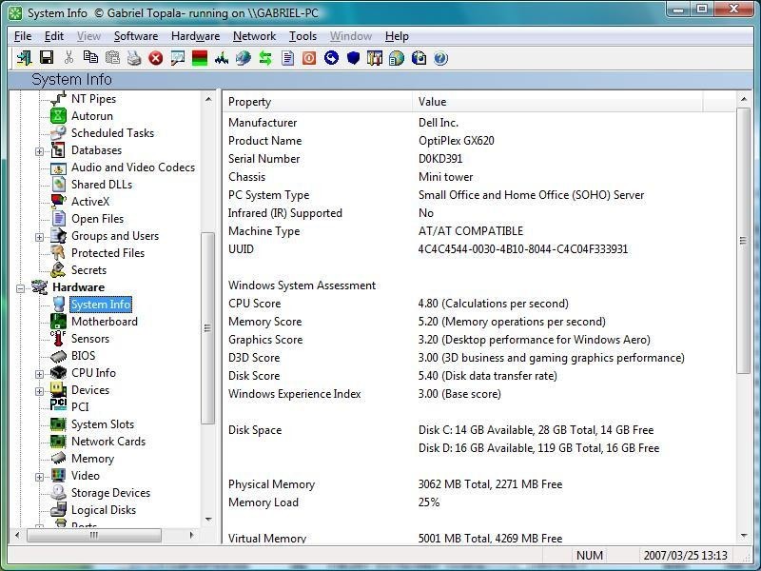Screen dimensions: 761x571
Task: Expand the Databases tree node
Action: click(x=40, y=150)
